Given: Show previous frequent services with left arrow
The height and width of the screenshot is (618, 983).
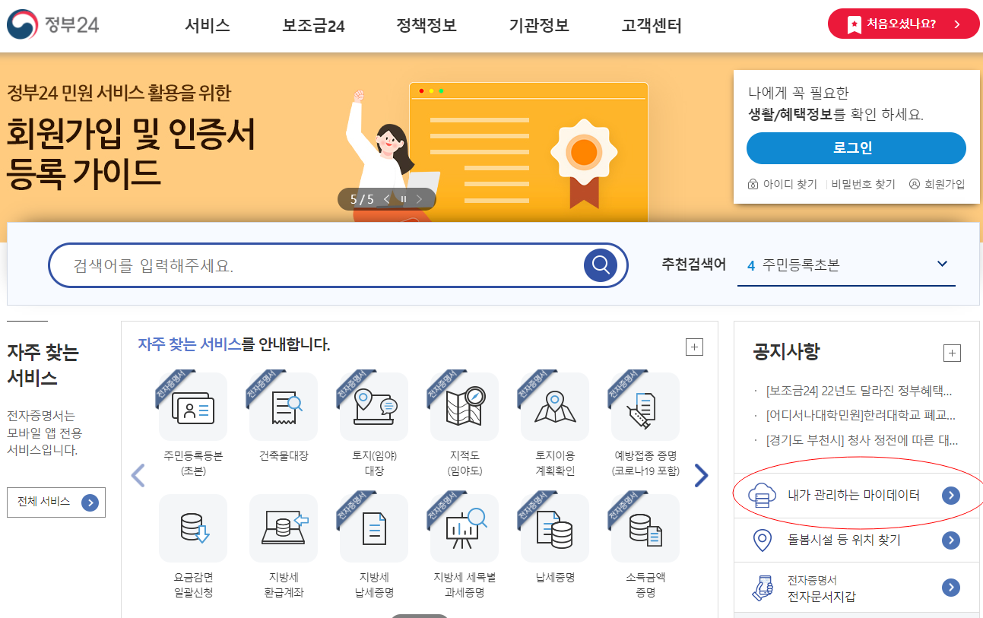Looking at the screenshot, I should click(138, 475).
